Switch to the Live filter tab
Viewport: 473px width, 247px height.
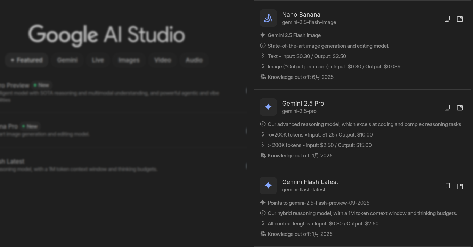[98, 60]
